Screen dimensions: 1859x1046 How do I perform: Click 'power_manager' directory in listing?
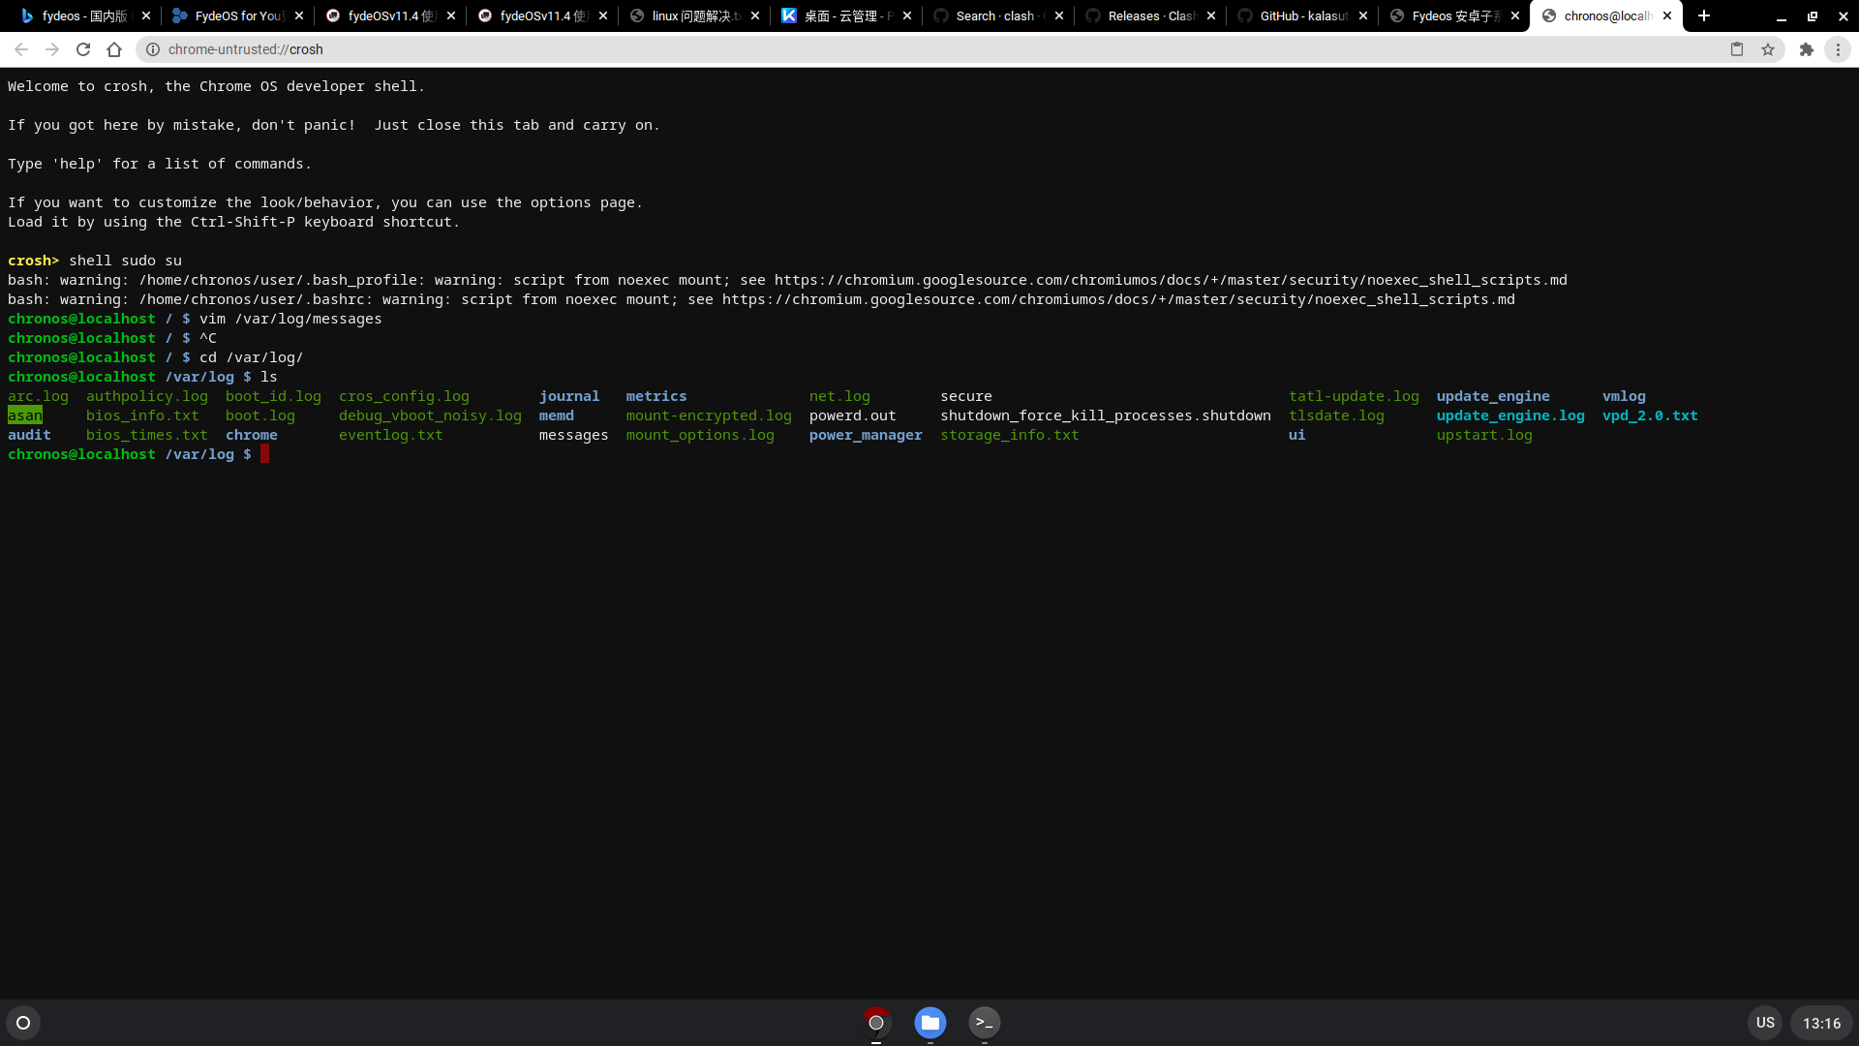click(x=866, y=435)
